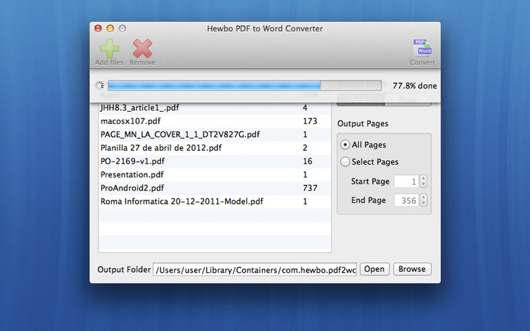Screen dimensions: 530x331
Task: Select Planilla 27 de abril de 2012.pdf
Action: click(x=215, y=148)
